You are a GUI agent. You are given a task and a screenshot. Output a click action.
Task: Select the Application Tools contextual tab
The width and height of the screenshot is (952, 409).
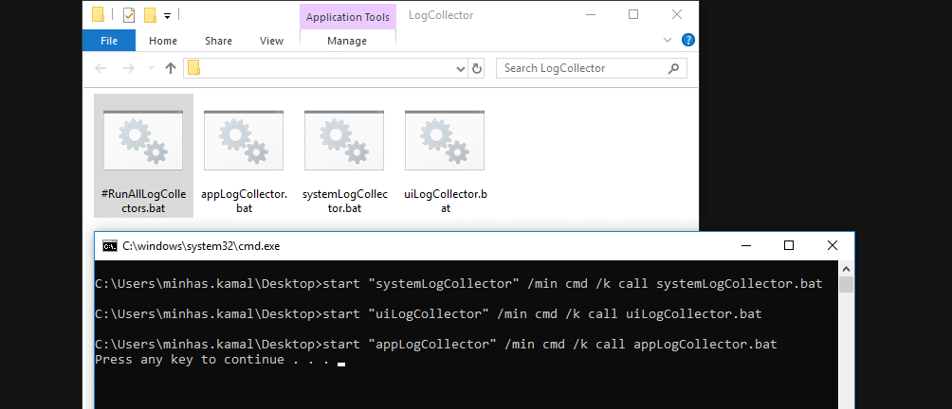(x=348, y=17)
